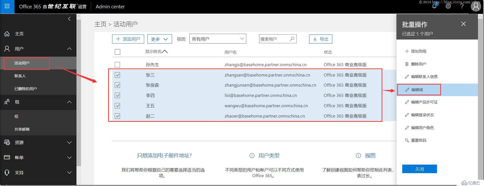The image size is (484, 186).
Task: Open the app launcher waffle icon
Action: click(7, 6)
